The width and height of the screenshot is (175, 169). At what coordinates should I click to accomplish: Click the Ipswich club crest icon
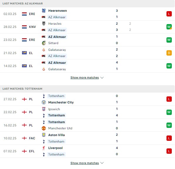click(x=44, y=109)
